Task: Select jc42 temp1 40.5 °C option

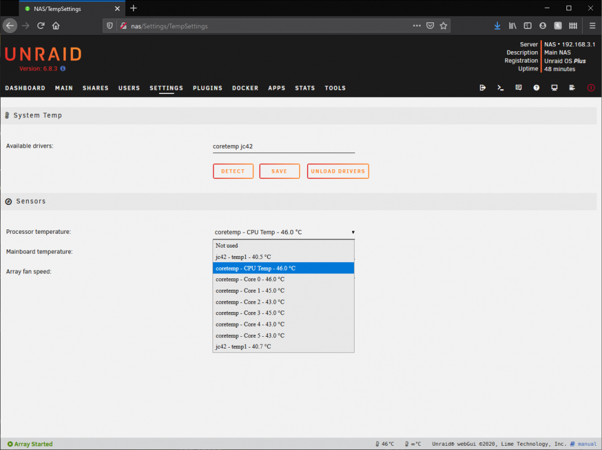Action: 284,257
